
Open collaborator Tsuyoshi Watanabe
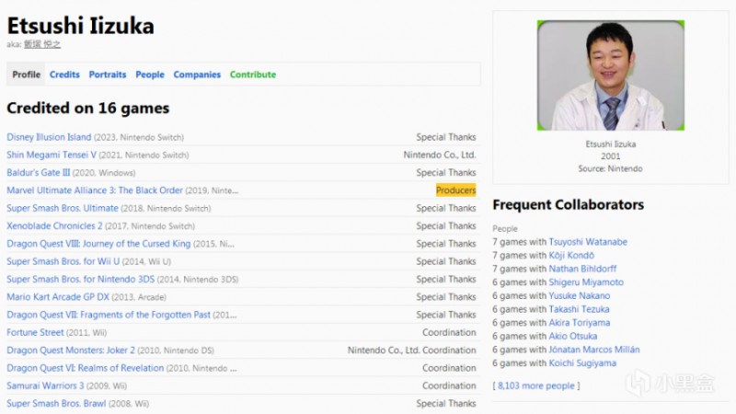(588, 242)
